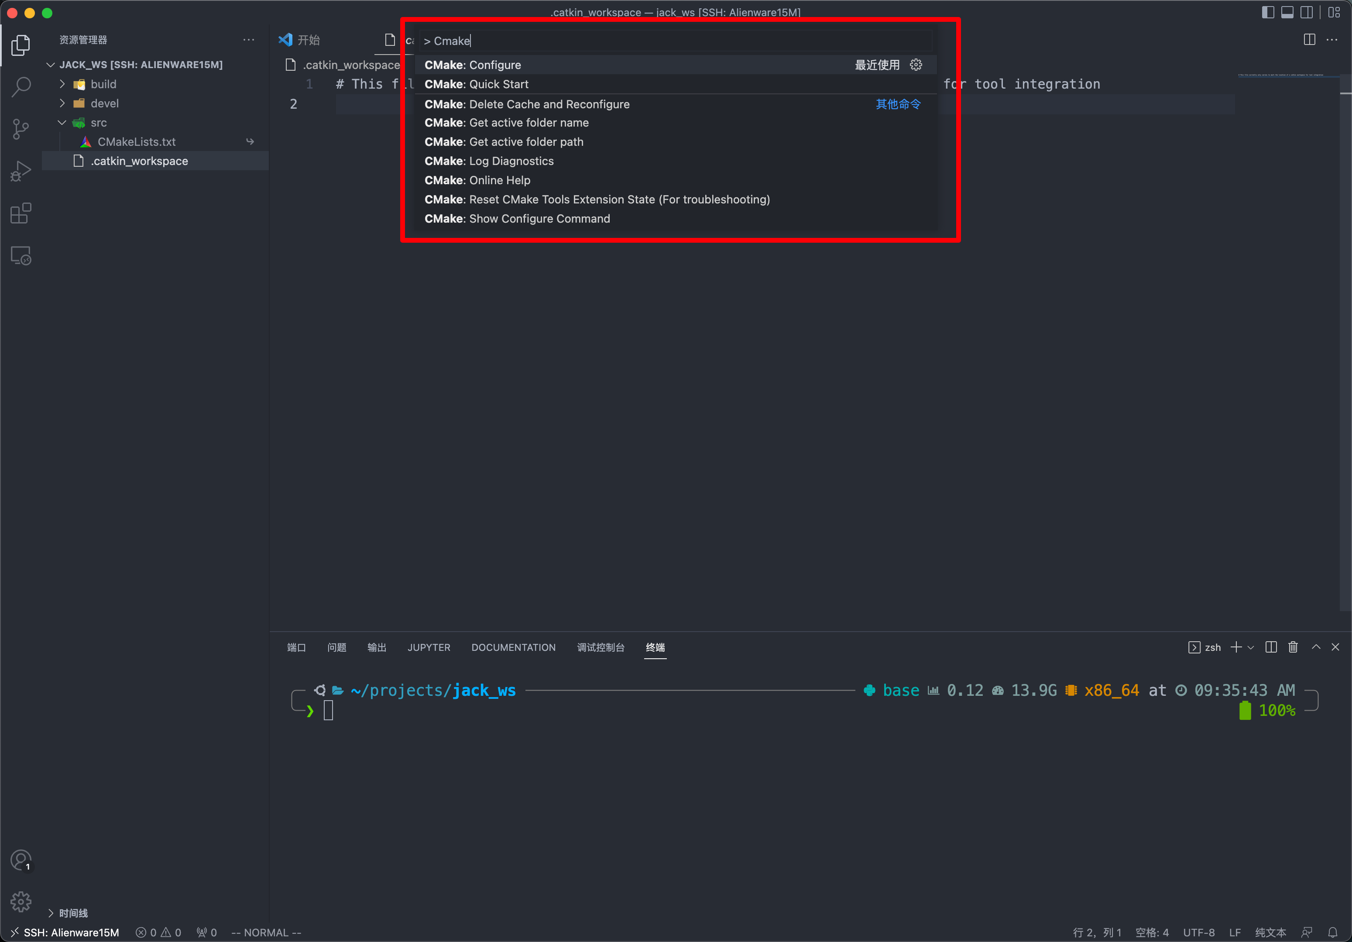Select CMake: Show Configure Command
Viewport: 1352px width, 942px height.
tap(676, 219)
